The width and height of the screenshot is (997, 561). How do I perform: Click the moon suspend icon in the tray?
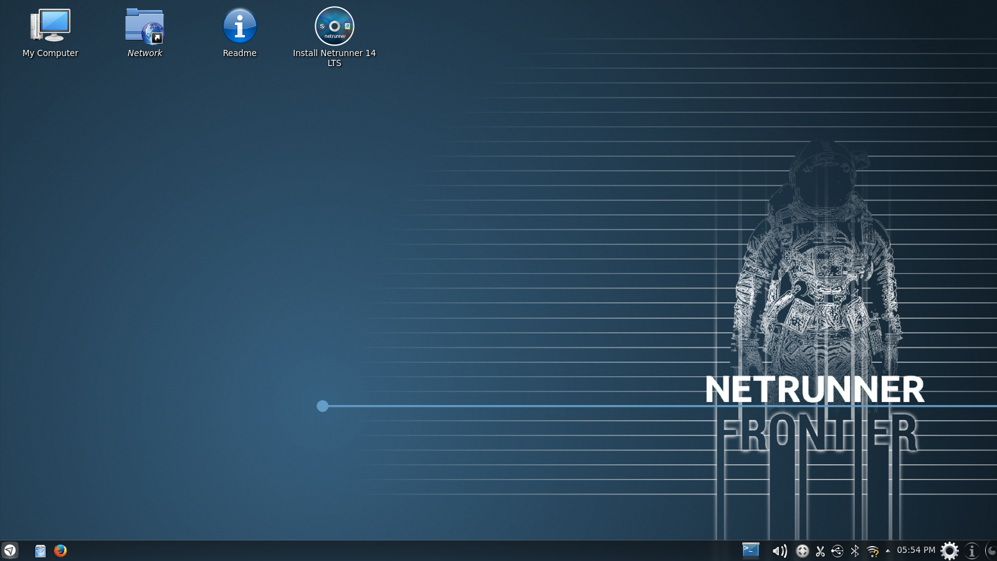[993, 550]
